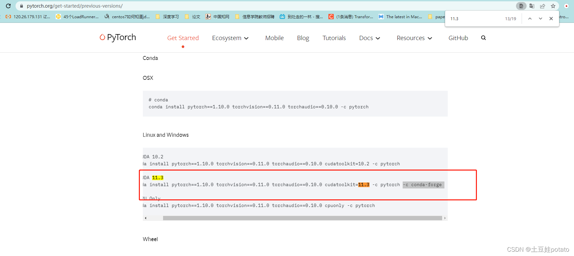Open the Google Translate page icon
The width and height of the screenshot is (574, 256).
[532, 6]
